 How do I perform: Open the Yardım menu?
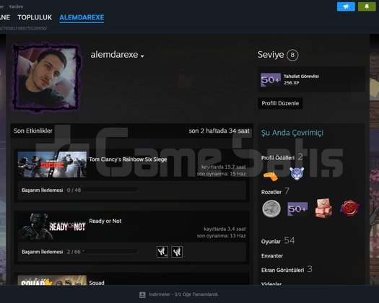[x=16, y=6]
